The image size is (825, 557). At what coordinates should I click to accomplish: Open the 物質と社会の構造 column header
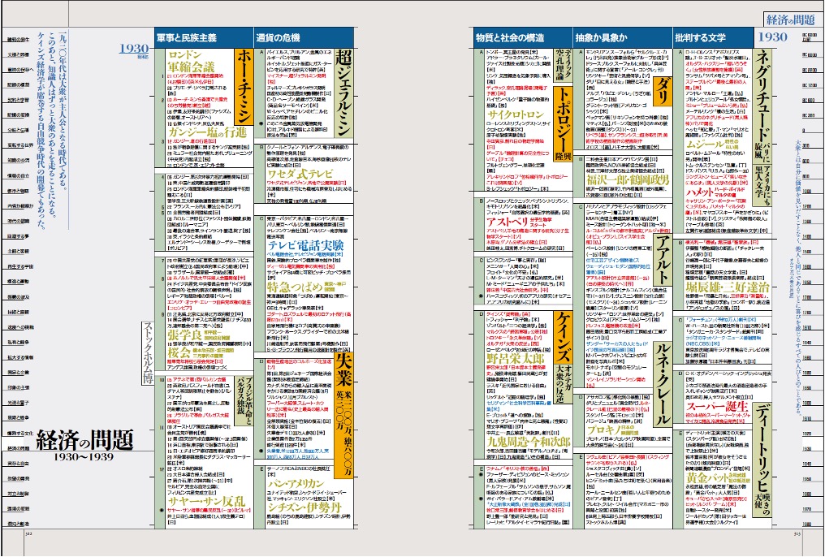click(511, 37)
